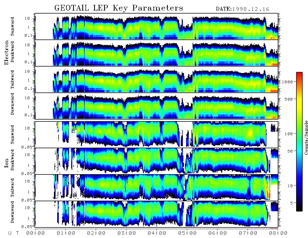Select the Ion "Duskward" panel label
This screenshot has width=308, height=238.
12,160
